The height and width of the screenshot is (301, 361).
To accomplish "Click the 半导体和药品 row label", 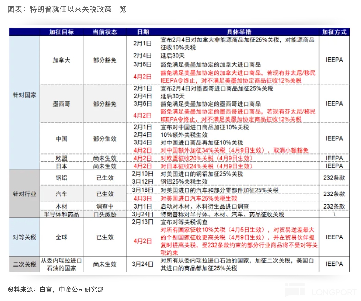I will [x=61, y=214].
